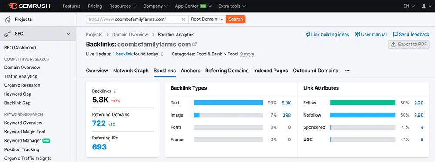The width and height of the screenshot is (435, 162).
Task: Open SEO Dashboard in sidebar
Action: point(20,48)
